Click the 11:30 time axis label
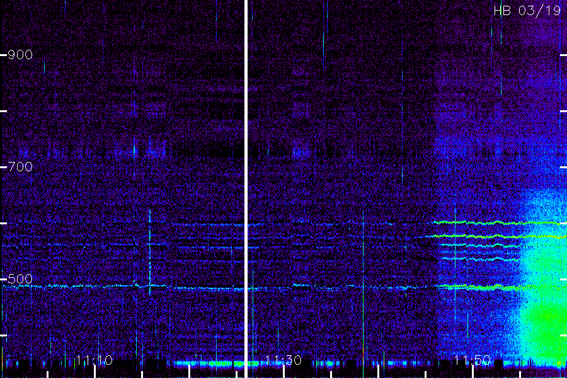 coord(283,360)
